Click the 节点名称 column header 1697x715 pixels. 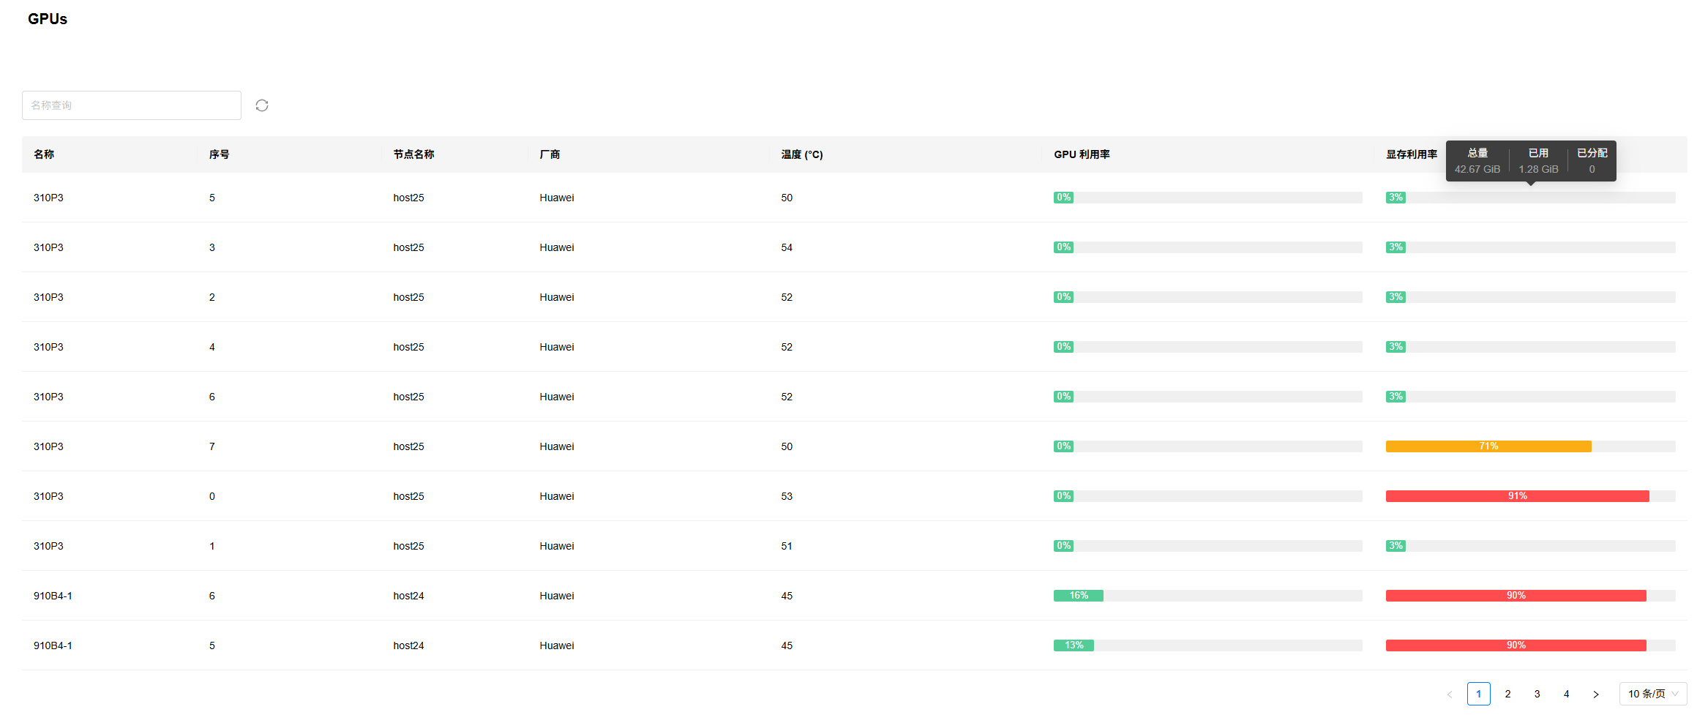413,154
